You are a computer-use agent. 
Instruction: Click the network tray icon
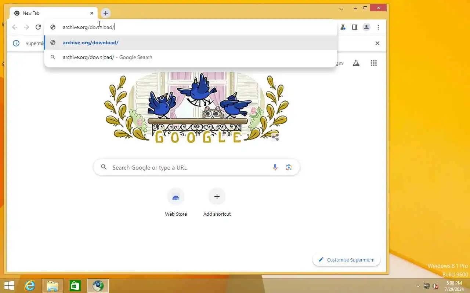click(x=427, y=286)
